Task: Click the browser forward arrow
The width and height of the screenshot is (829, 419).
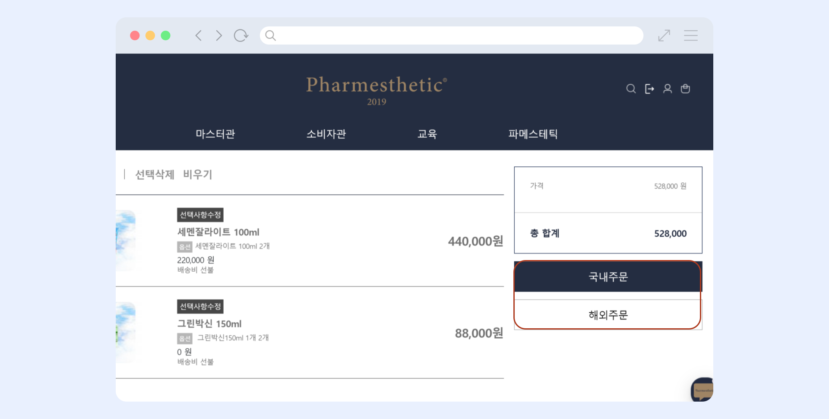Action: coord(219,35)
